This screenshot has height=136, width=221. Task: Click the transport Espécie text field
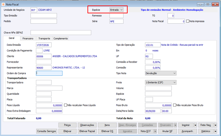(x=158, y=94)
